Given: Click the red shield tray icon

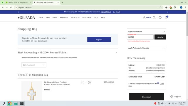Looking at the screenshot, I should point(155,103).
